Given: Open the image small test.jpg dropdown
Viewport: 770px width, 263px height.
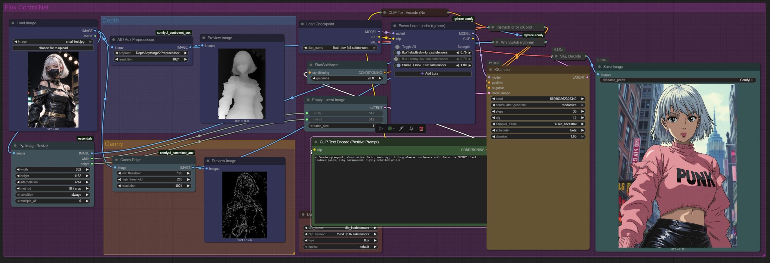Looking at the screenshot, I should [53, 42].
